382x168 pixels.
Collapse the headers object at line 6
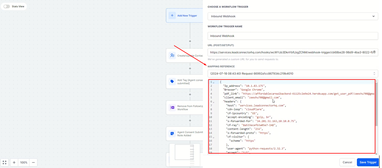pos(214,102)
